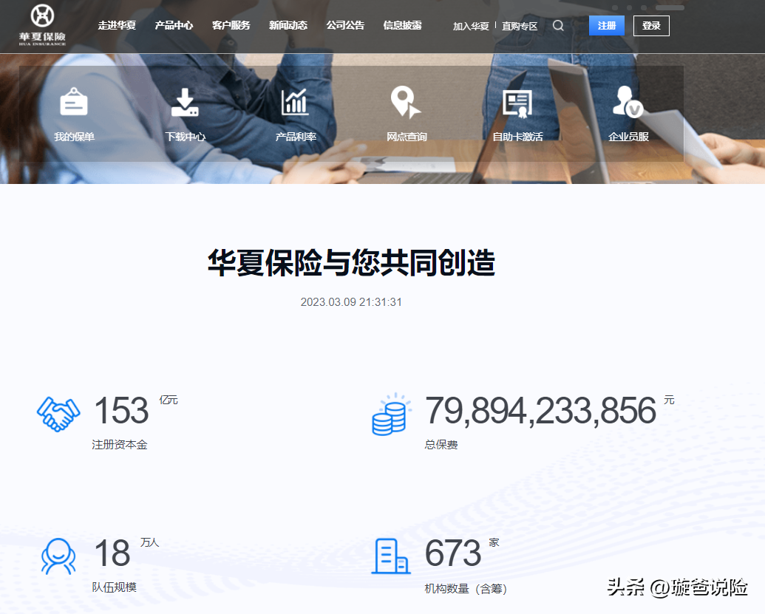Click the timestamp 2023.03.09 21:31:31
This screenshot has height=614, width=765.
coord(351,302)
